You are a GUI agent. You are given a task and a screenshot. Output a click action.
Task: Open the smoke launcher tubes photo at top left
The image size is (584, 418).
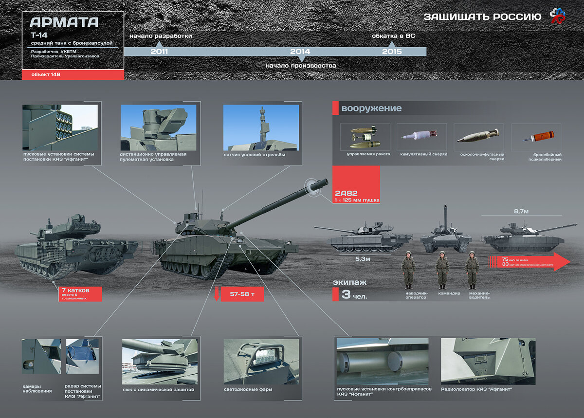[60, 127]
